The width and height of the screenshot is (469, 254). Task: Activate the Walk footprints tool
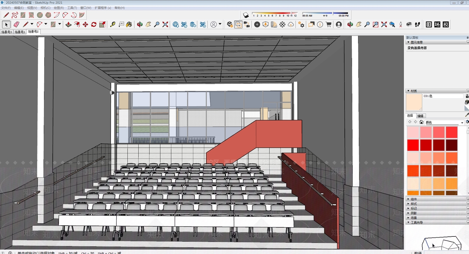[x=417, y=25]
